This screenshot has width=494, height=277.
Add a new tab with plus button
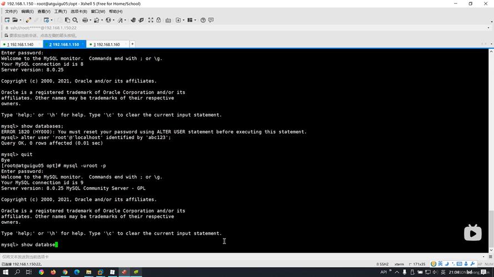tap(132, 44)
